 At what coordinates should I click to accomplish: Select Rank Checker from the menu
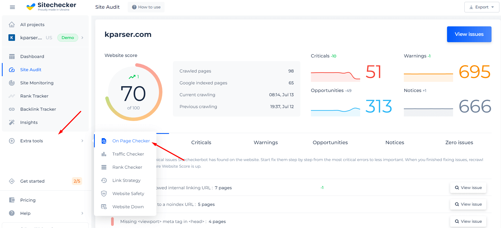click(125, 167)
